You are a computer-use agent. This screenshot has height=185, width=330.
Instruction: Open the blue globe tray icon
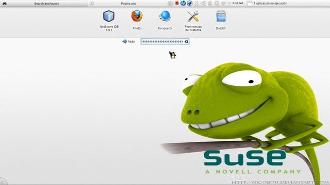190,4
